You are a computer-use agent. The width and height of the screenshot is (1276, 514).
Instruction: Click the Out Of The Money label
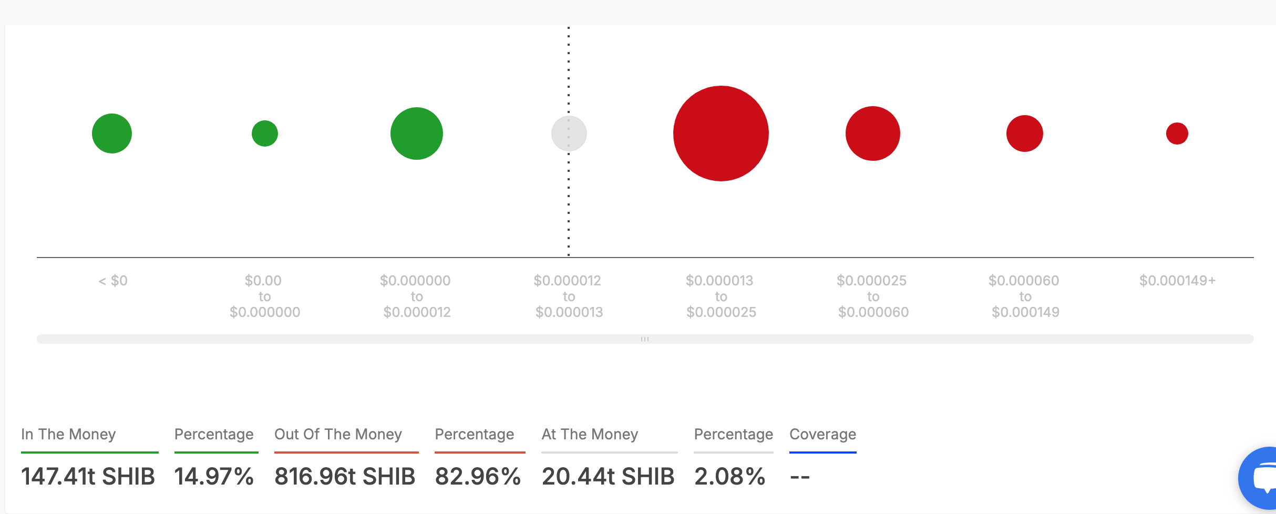point(338,434)
